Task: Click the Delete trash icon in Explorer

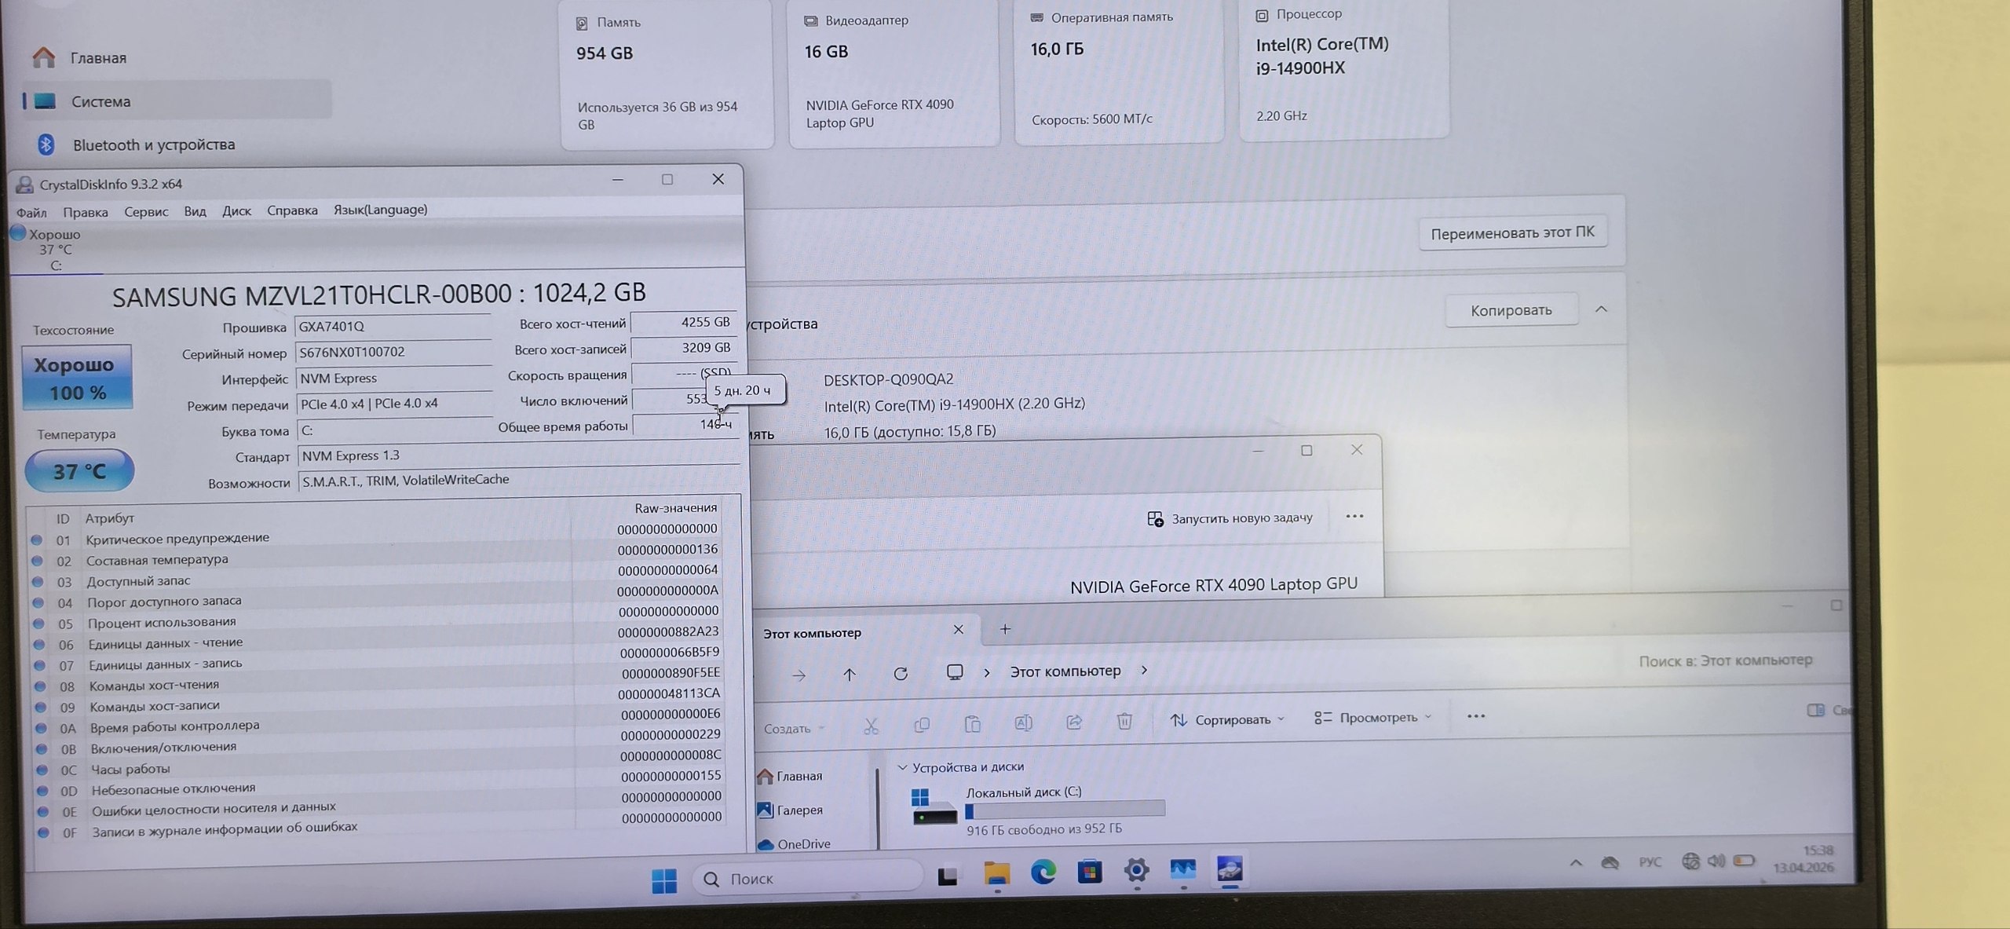Action: pyautogui.click(x=1124, y=720)
